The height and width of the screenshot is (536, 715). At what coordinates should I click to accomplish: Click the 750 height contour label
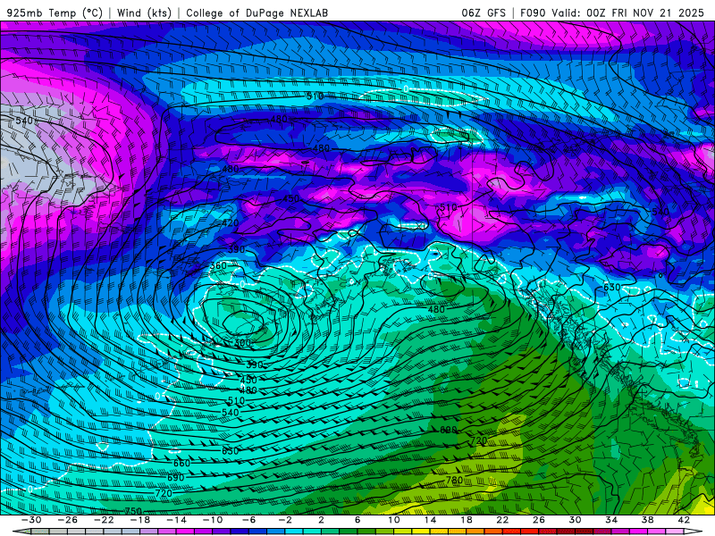click(x=133, y=511)
